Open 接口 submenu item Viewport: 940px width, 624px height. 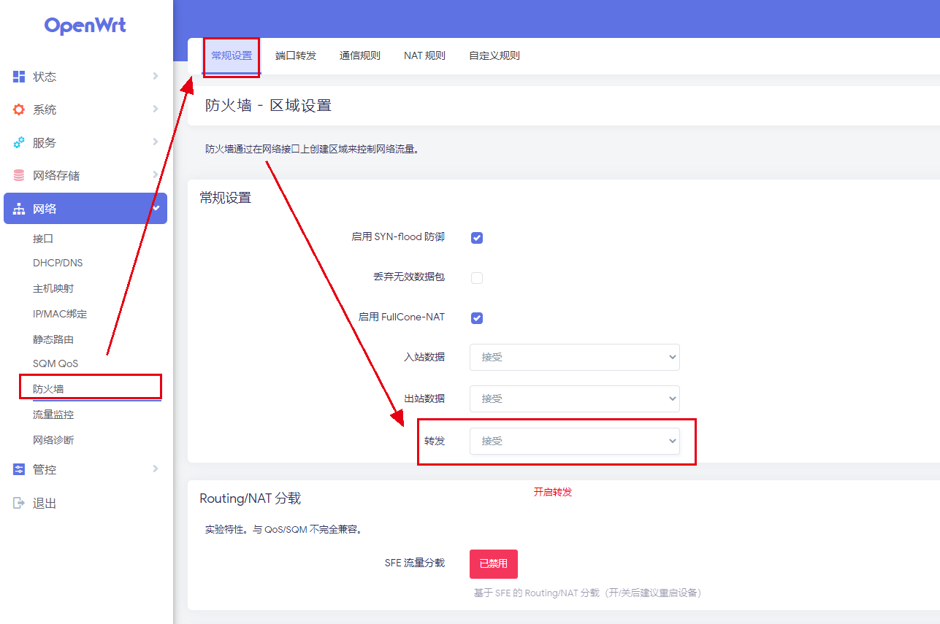tap(43, 239)
